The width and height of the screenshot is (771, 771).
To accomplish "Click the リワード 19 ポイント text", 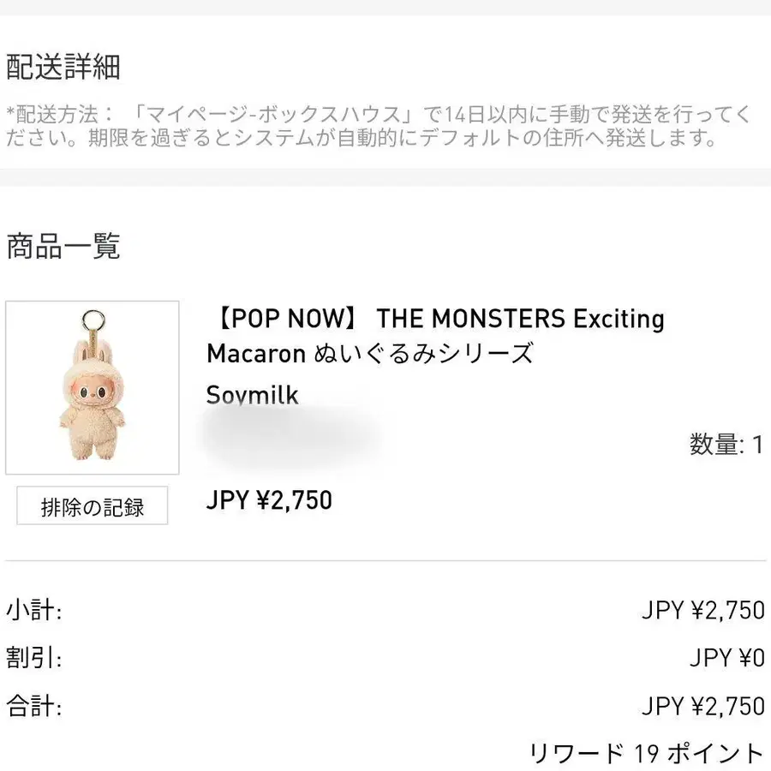I will (x=646, y=754).
